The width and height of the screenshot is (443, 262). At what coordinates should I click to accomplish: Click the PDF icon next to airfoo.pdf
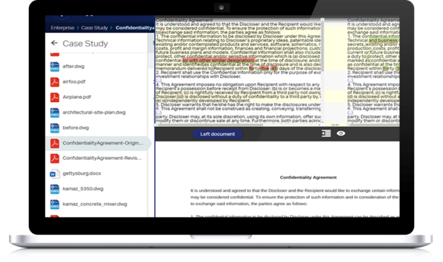(54, 81)
